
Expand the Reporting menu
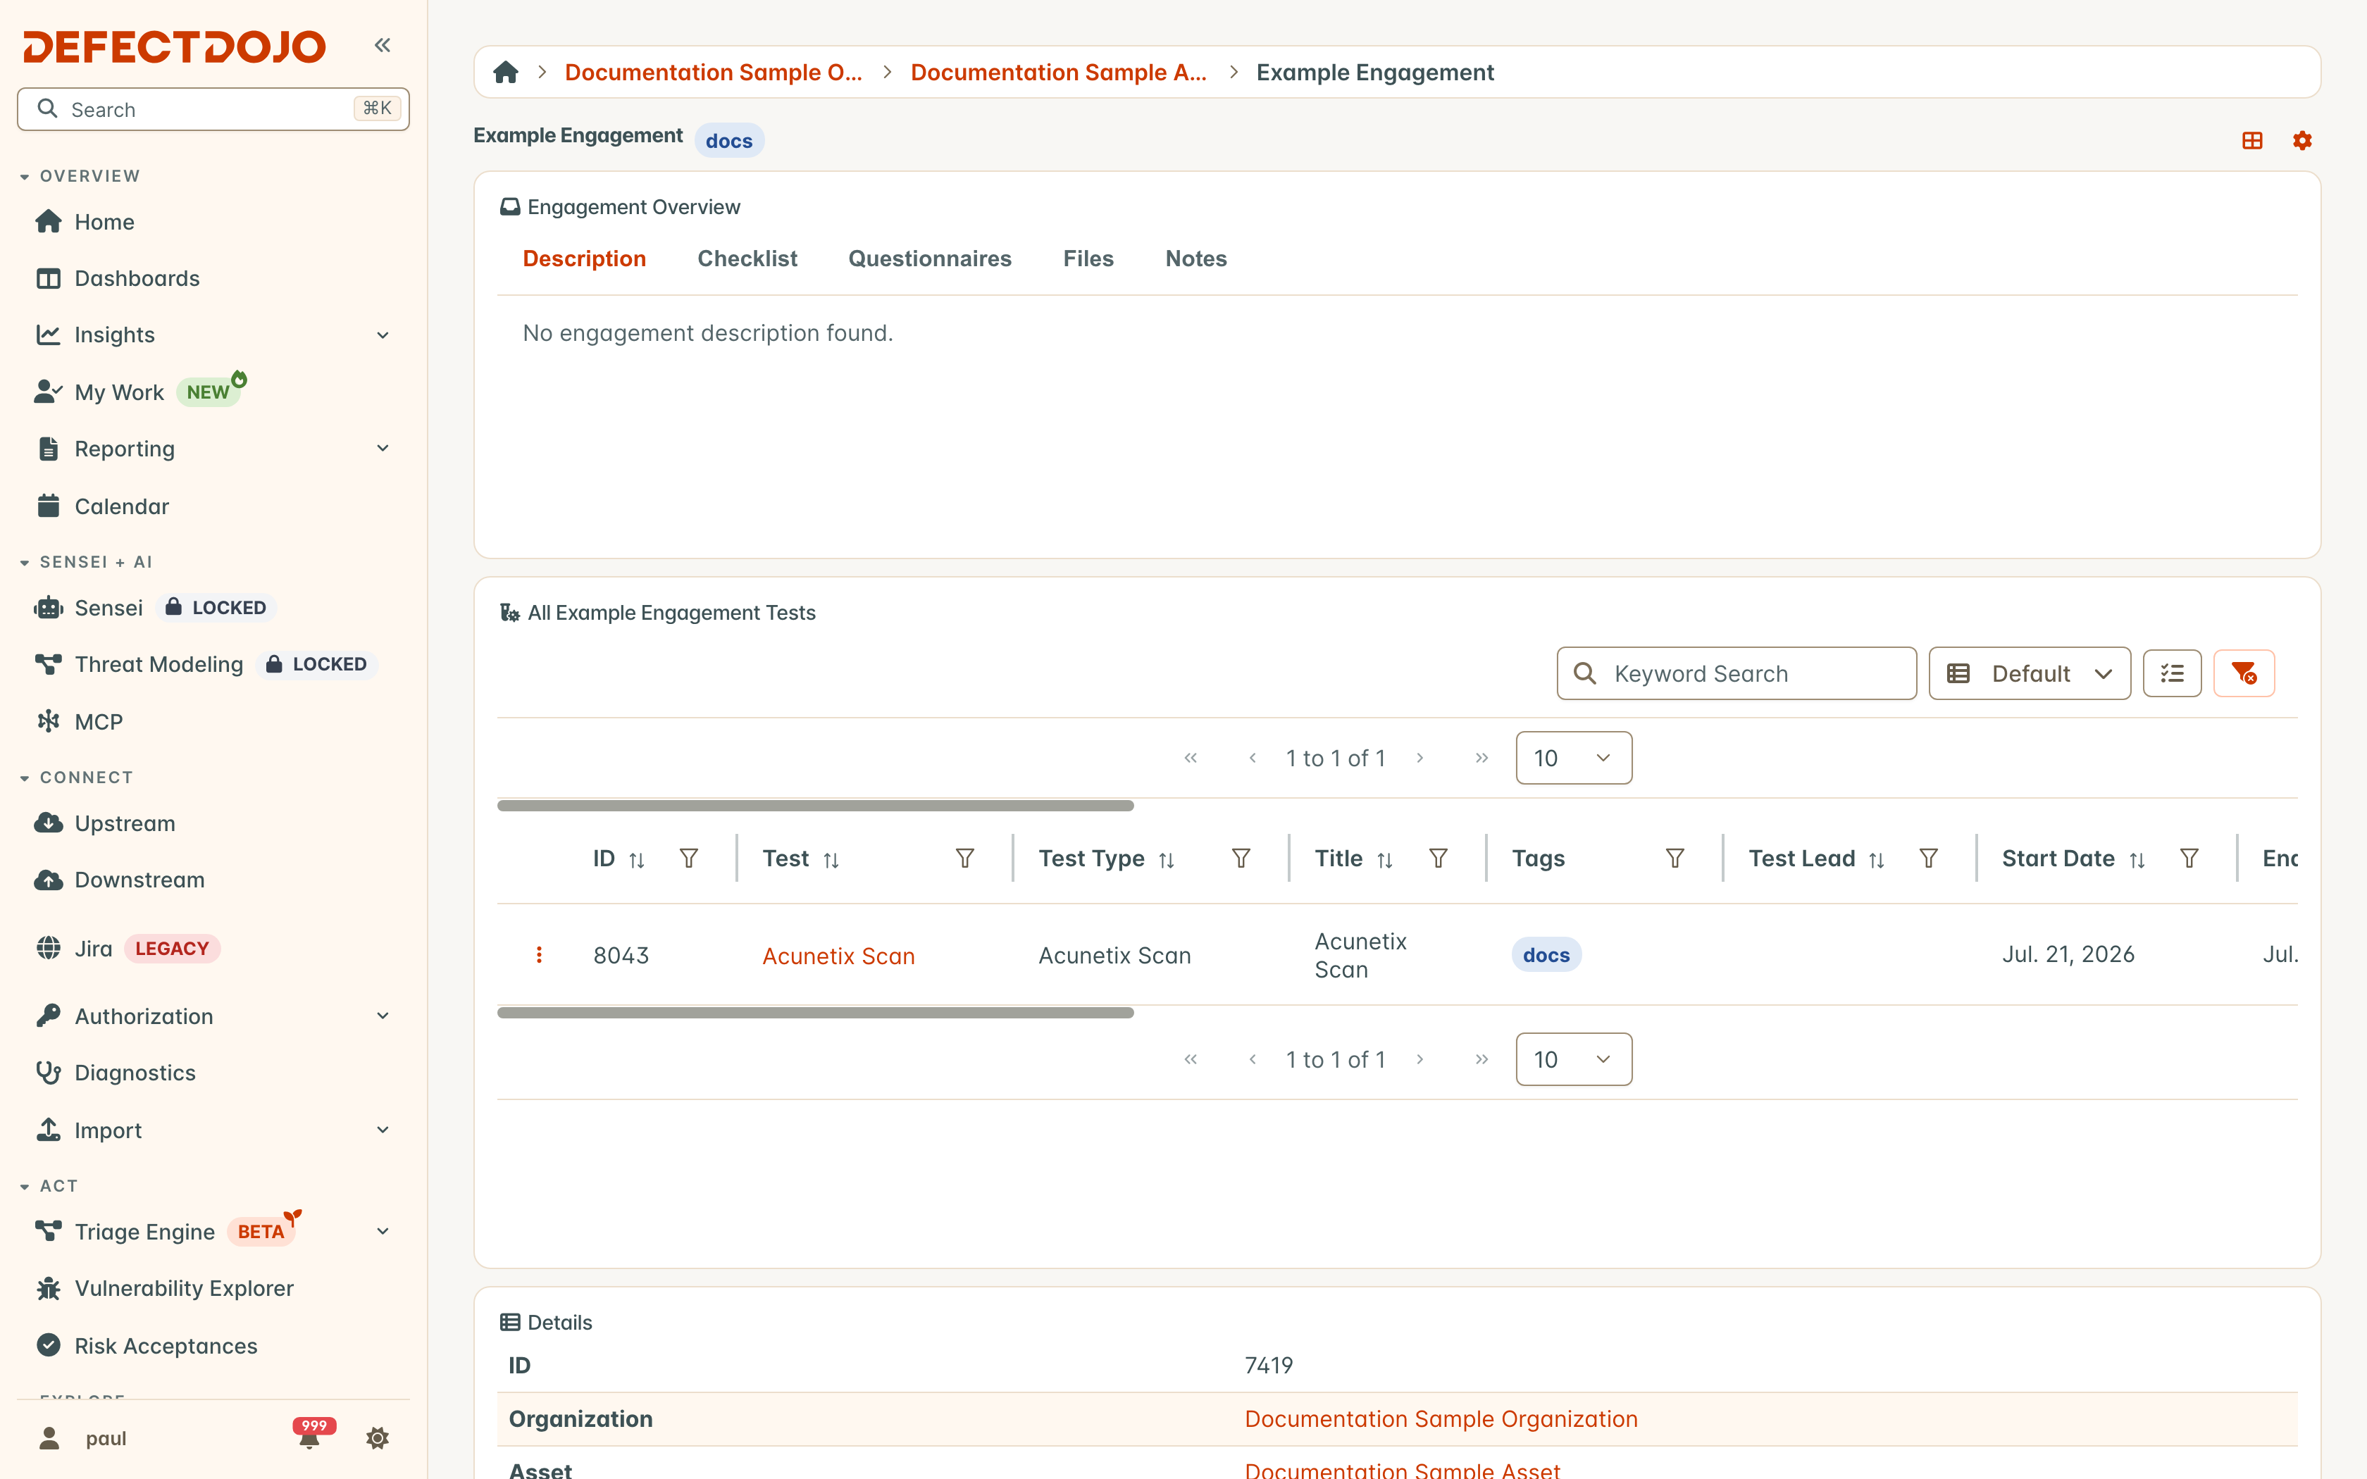[x=383, y=448]
